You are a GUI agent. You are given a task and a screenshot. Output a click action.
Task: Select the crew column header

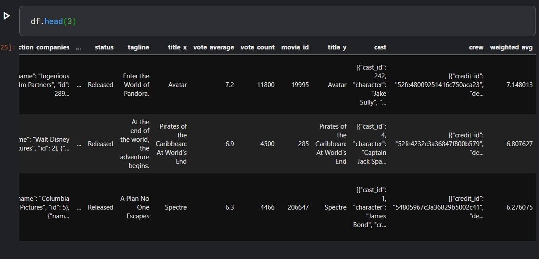(x=476, y=47)
